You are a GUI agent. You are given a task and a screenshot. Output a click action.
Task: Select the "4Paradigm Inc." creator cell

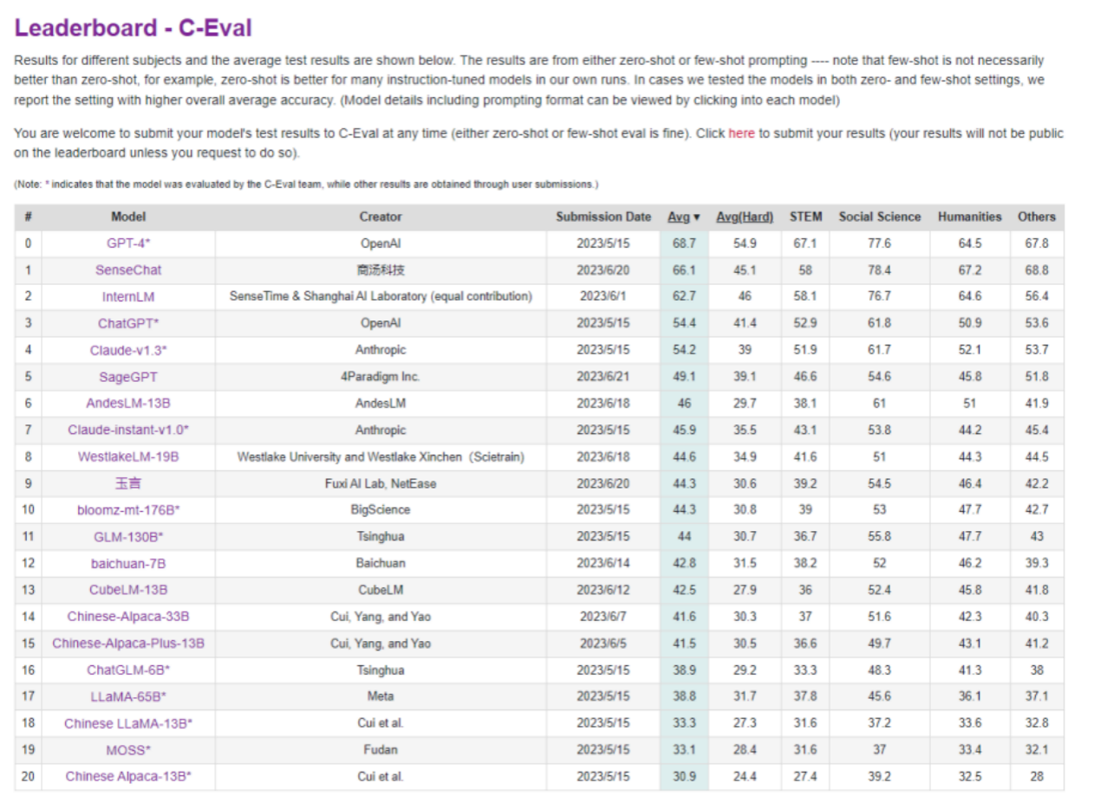pos(381,377)
